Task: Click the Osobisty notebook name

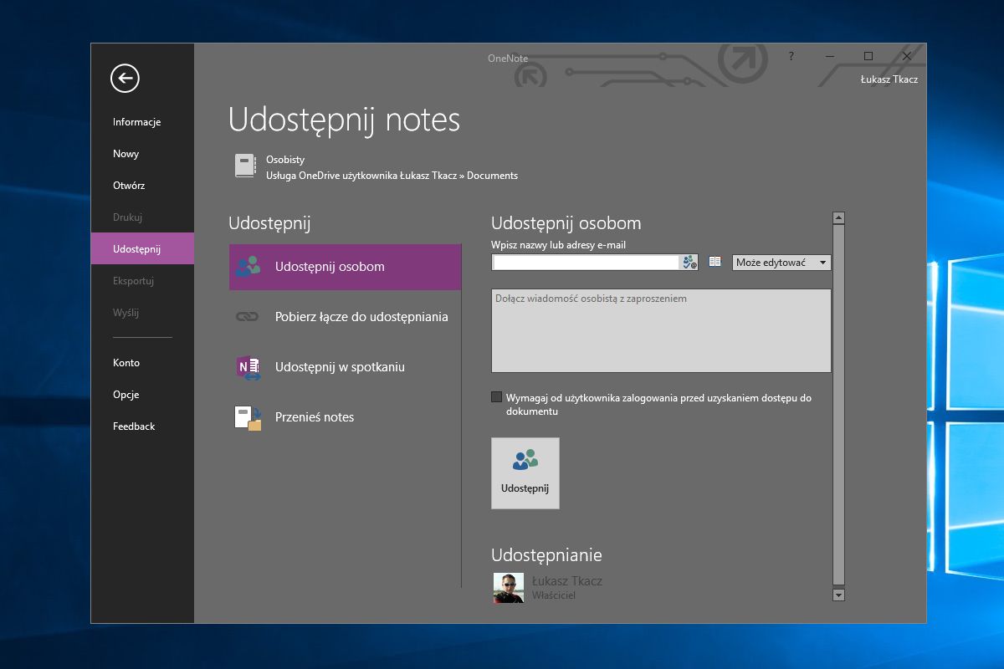Action: pos(285,159)
